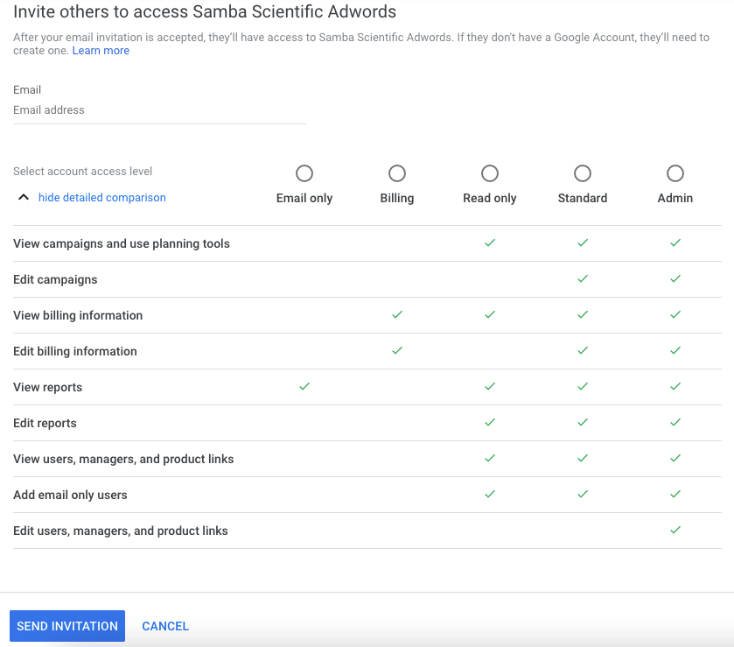
Task: Click the 'Edit campaigns' row label
Action: [x=55, y=279]
